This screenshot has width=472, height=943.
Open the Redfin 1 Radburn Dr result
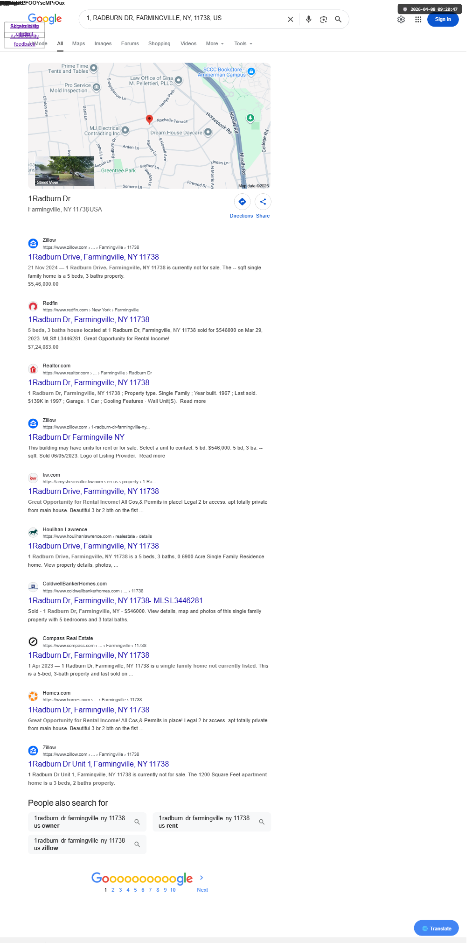[x=89, y=319]
